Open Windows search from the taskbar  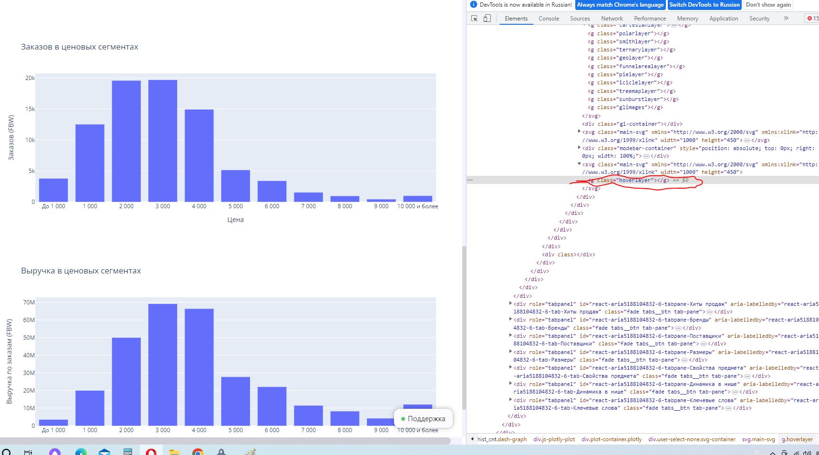click(x=6, y=452)
